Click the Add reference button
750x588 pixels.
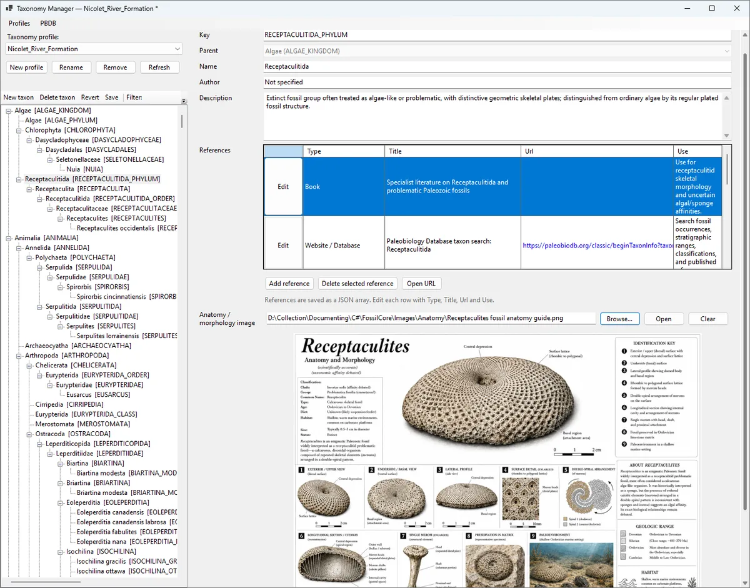(x=289, y=284)
